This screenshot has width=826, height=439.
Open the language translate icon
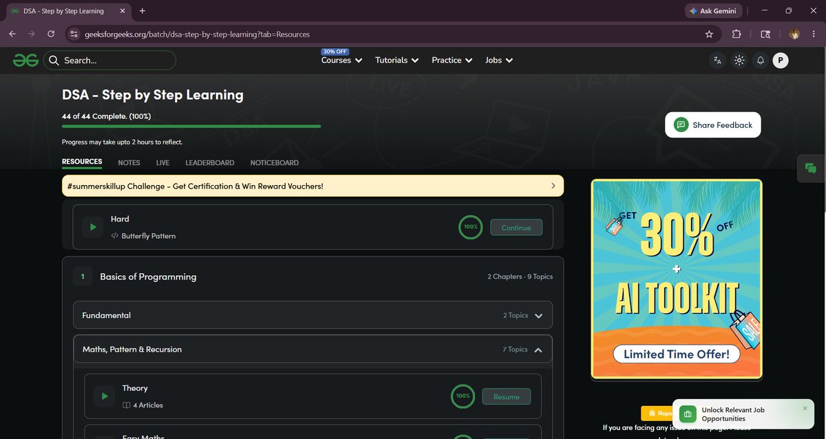[718, 61]
